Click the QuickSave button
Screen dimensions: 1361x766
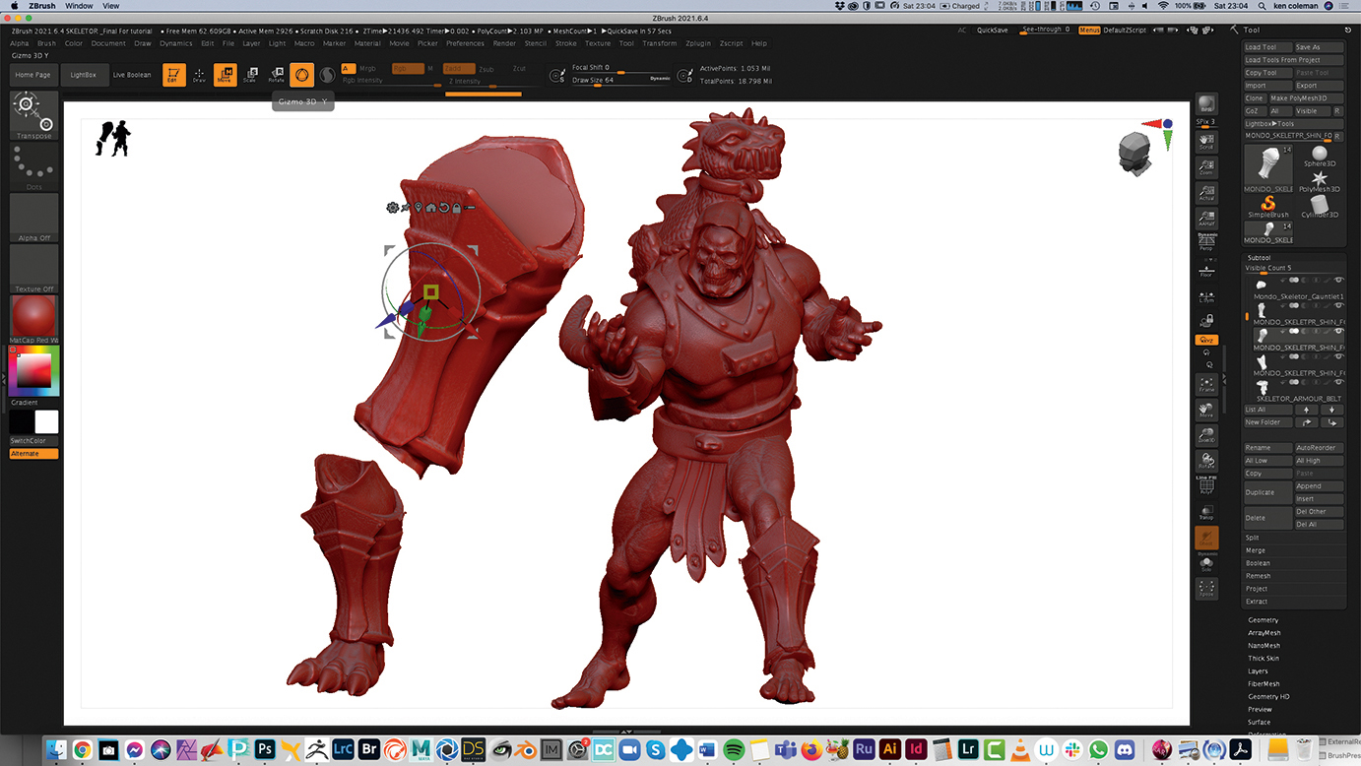pyautogui.click(x=993, y=31)
